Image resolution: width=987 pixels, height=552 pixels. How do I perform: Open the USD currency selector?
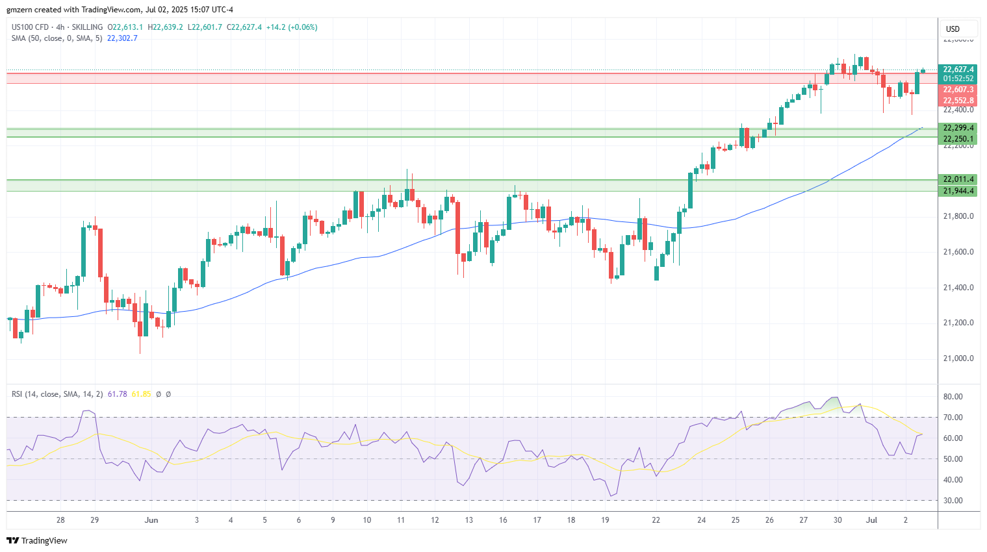click(959, 29)
